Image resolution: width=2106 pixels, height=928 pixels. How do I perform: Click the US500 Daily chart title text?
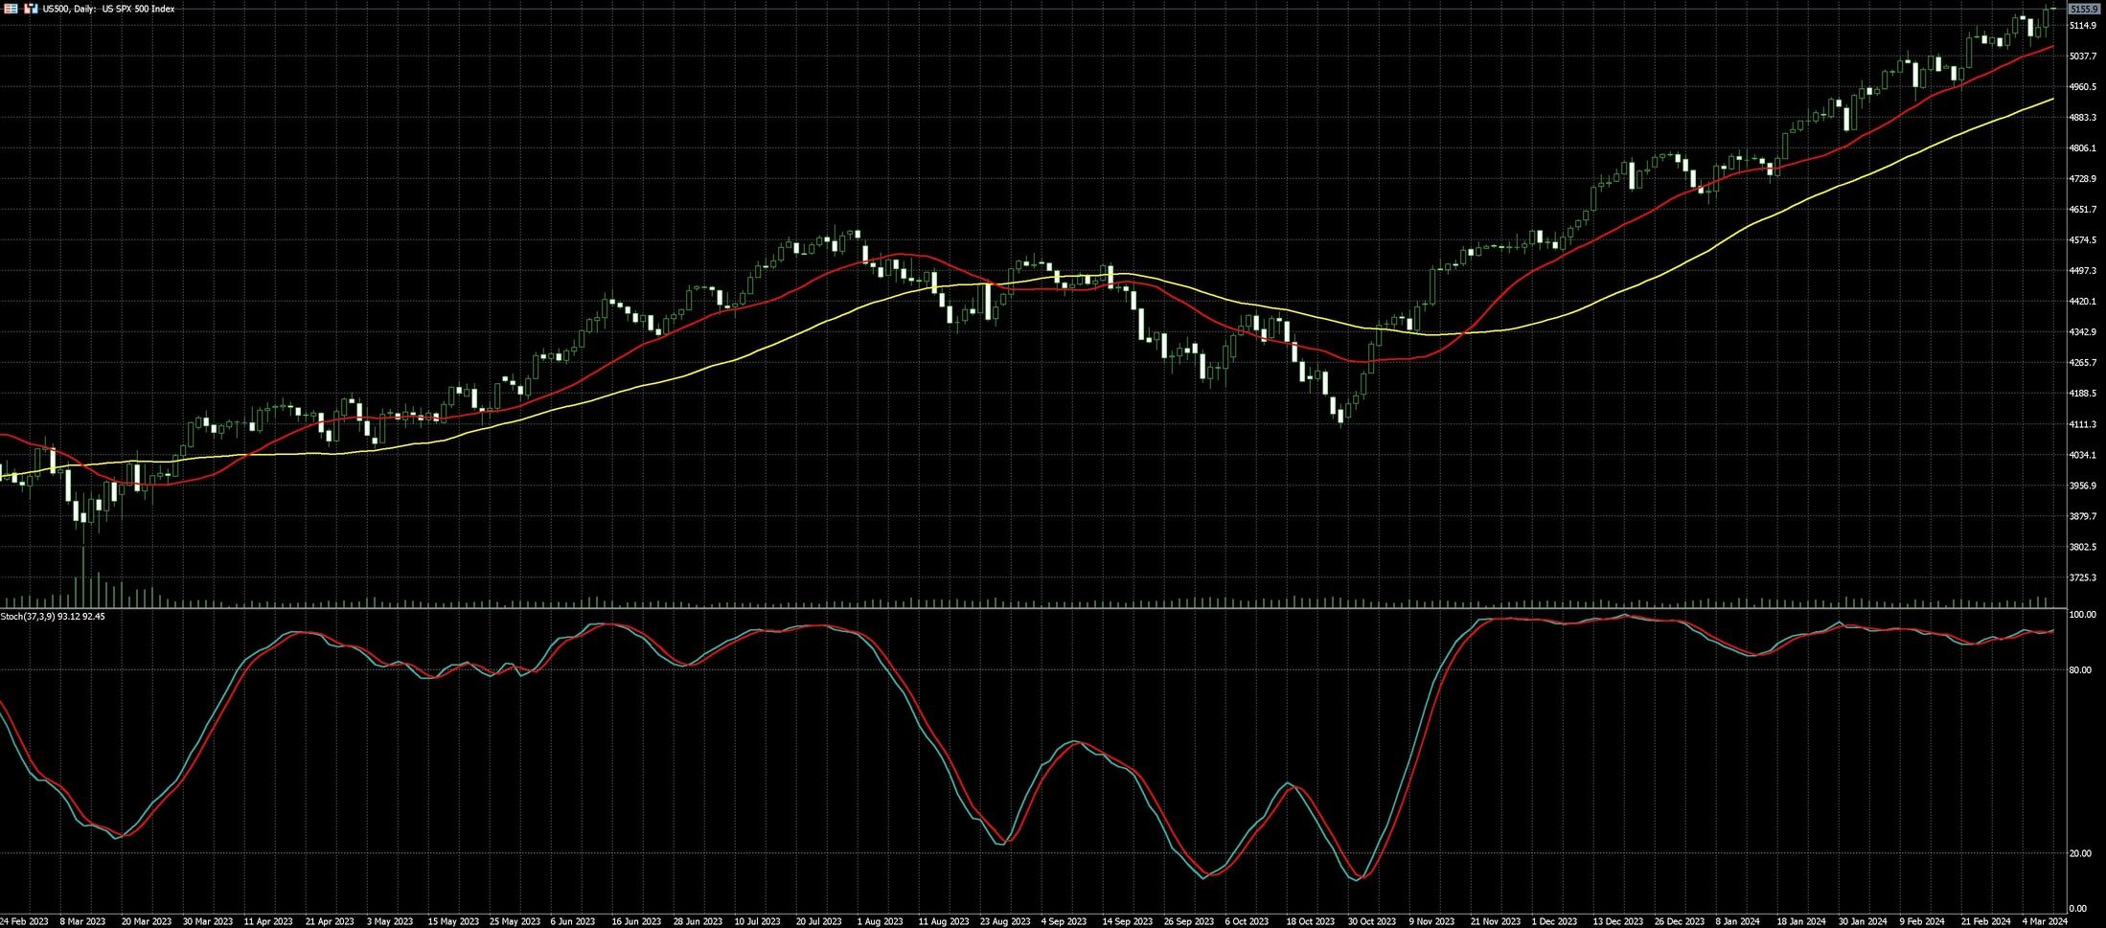(x=108, y=9)
